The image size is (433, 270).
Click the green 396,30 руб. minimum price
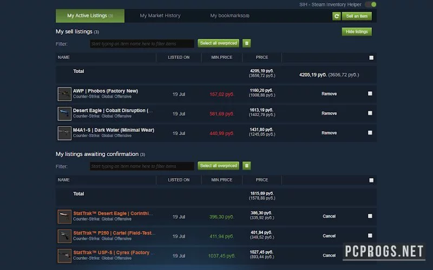[x=222, y=217]
